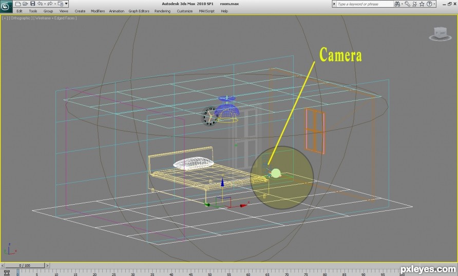The image size is (458, 276).
Task: Click the blue Z-axis arrow of the move gizmo
Action: [x=222, y=182]
